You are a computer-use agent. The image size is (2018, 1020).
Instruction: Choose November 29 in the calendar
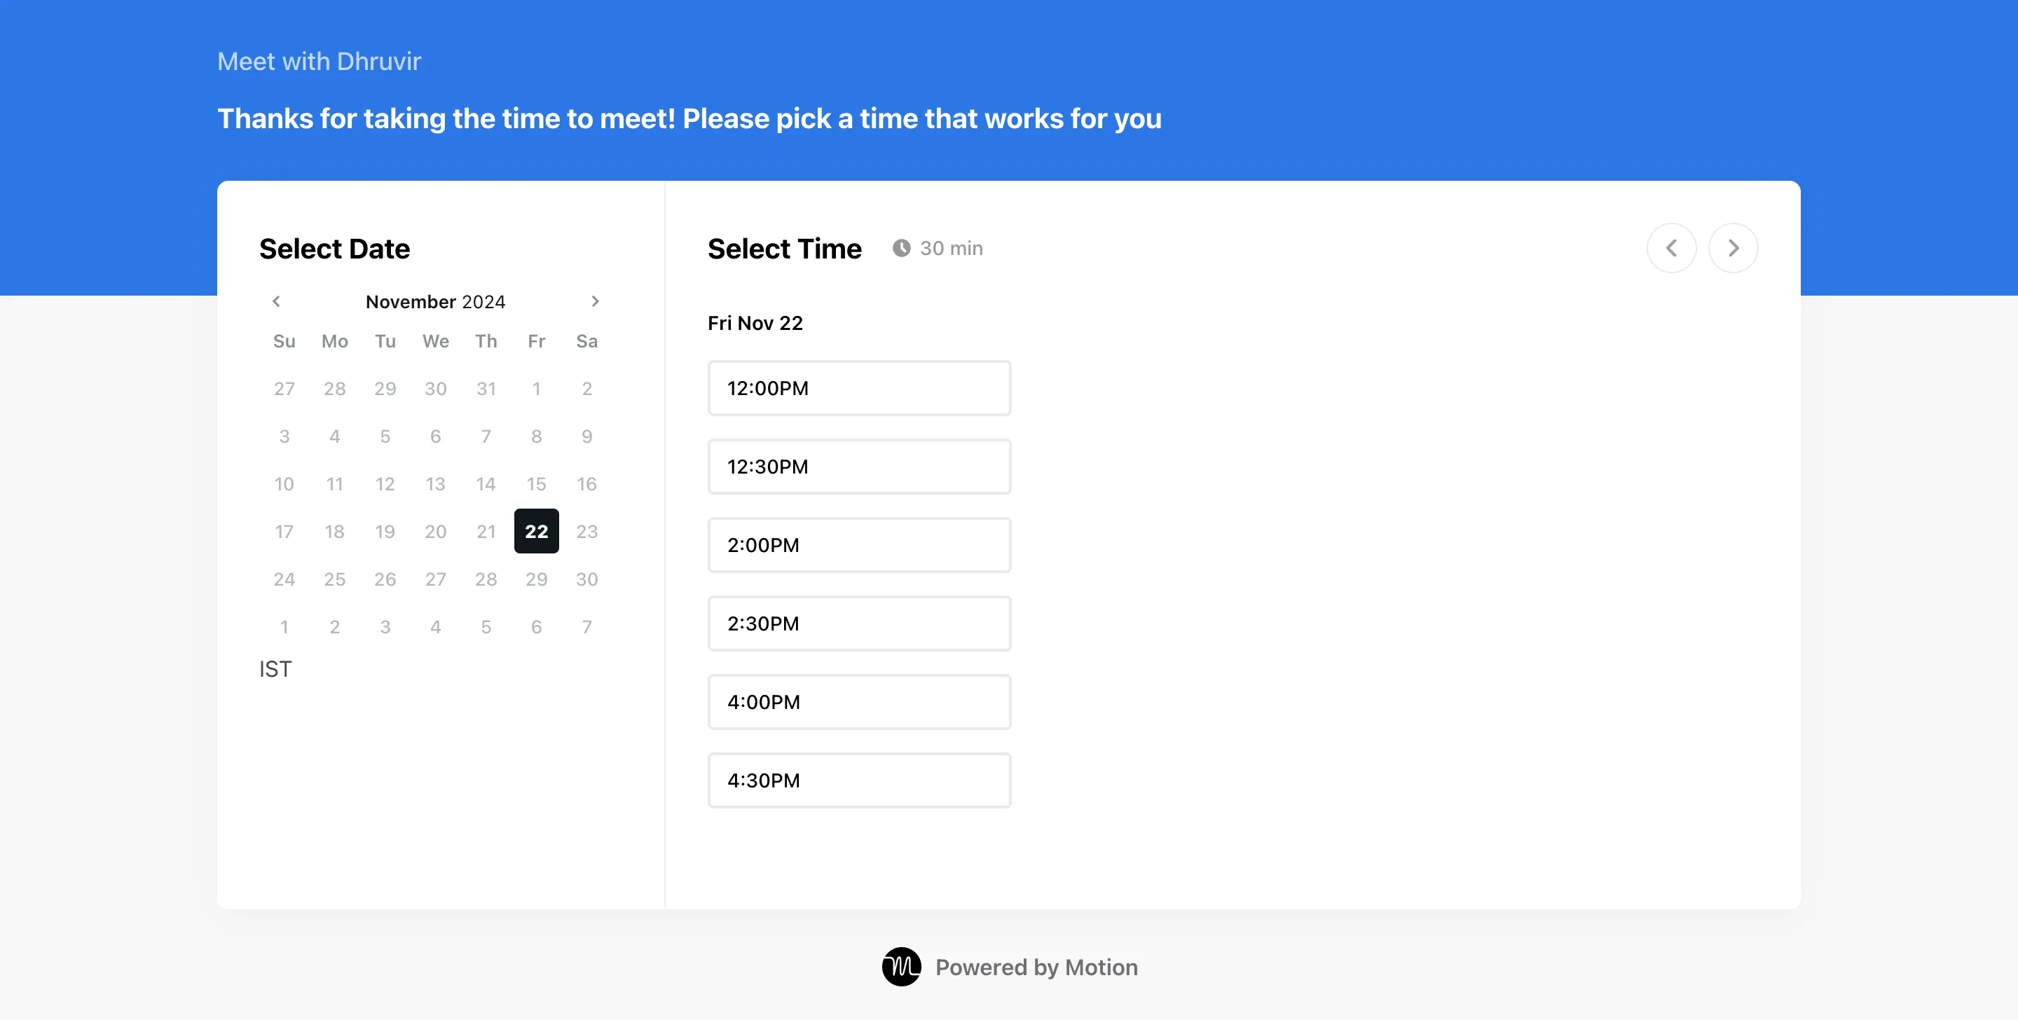coord(537,579)
